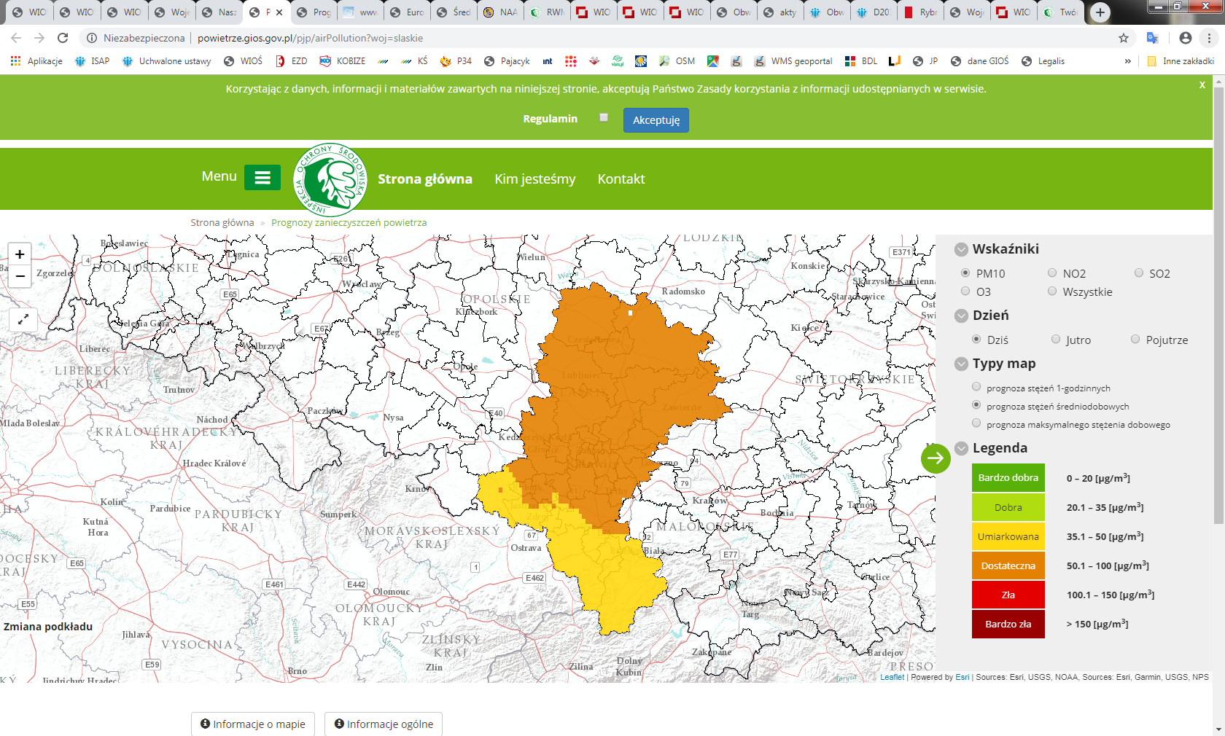The image size is (1225, 736).
Task: Click the green arrow panel toggle button
Action: (936, 458)
